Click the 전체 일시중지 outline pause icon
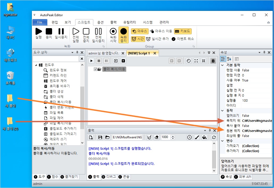Image resolution: width=274 pixels, height=188 pixels. click(x=98, y=31)
